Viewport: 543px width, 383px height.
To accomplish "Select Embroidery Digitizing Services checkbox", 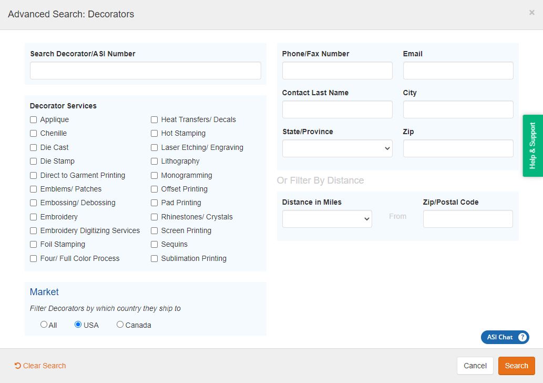I will tap(33, 231).
